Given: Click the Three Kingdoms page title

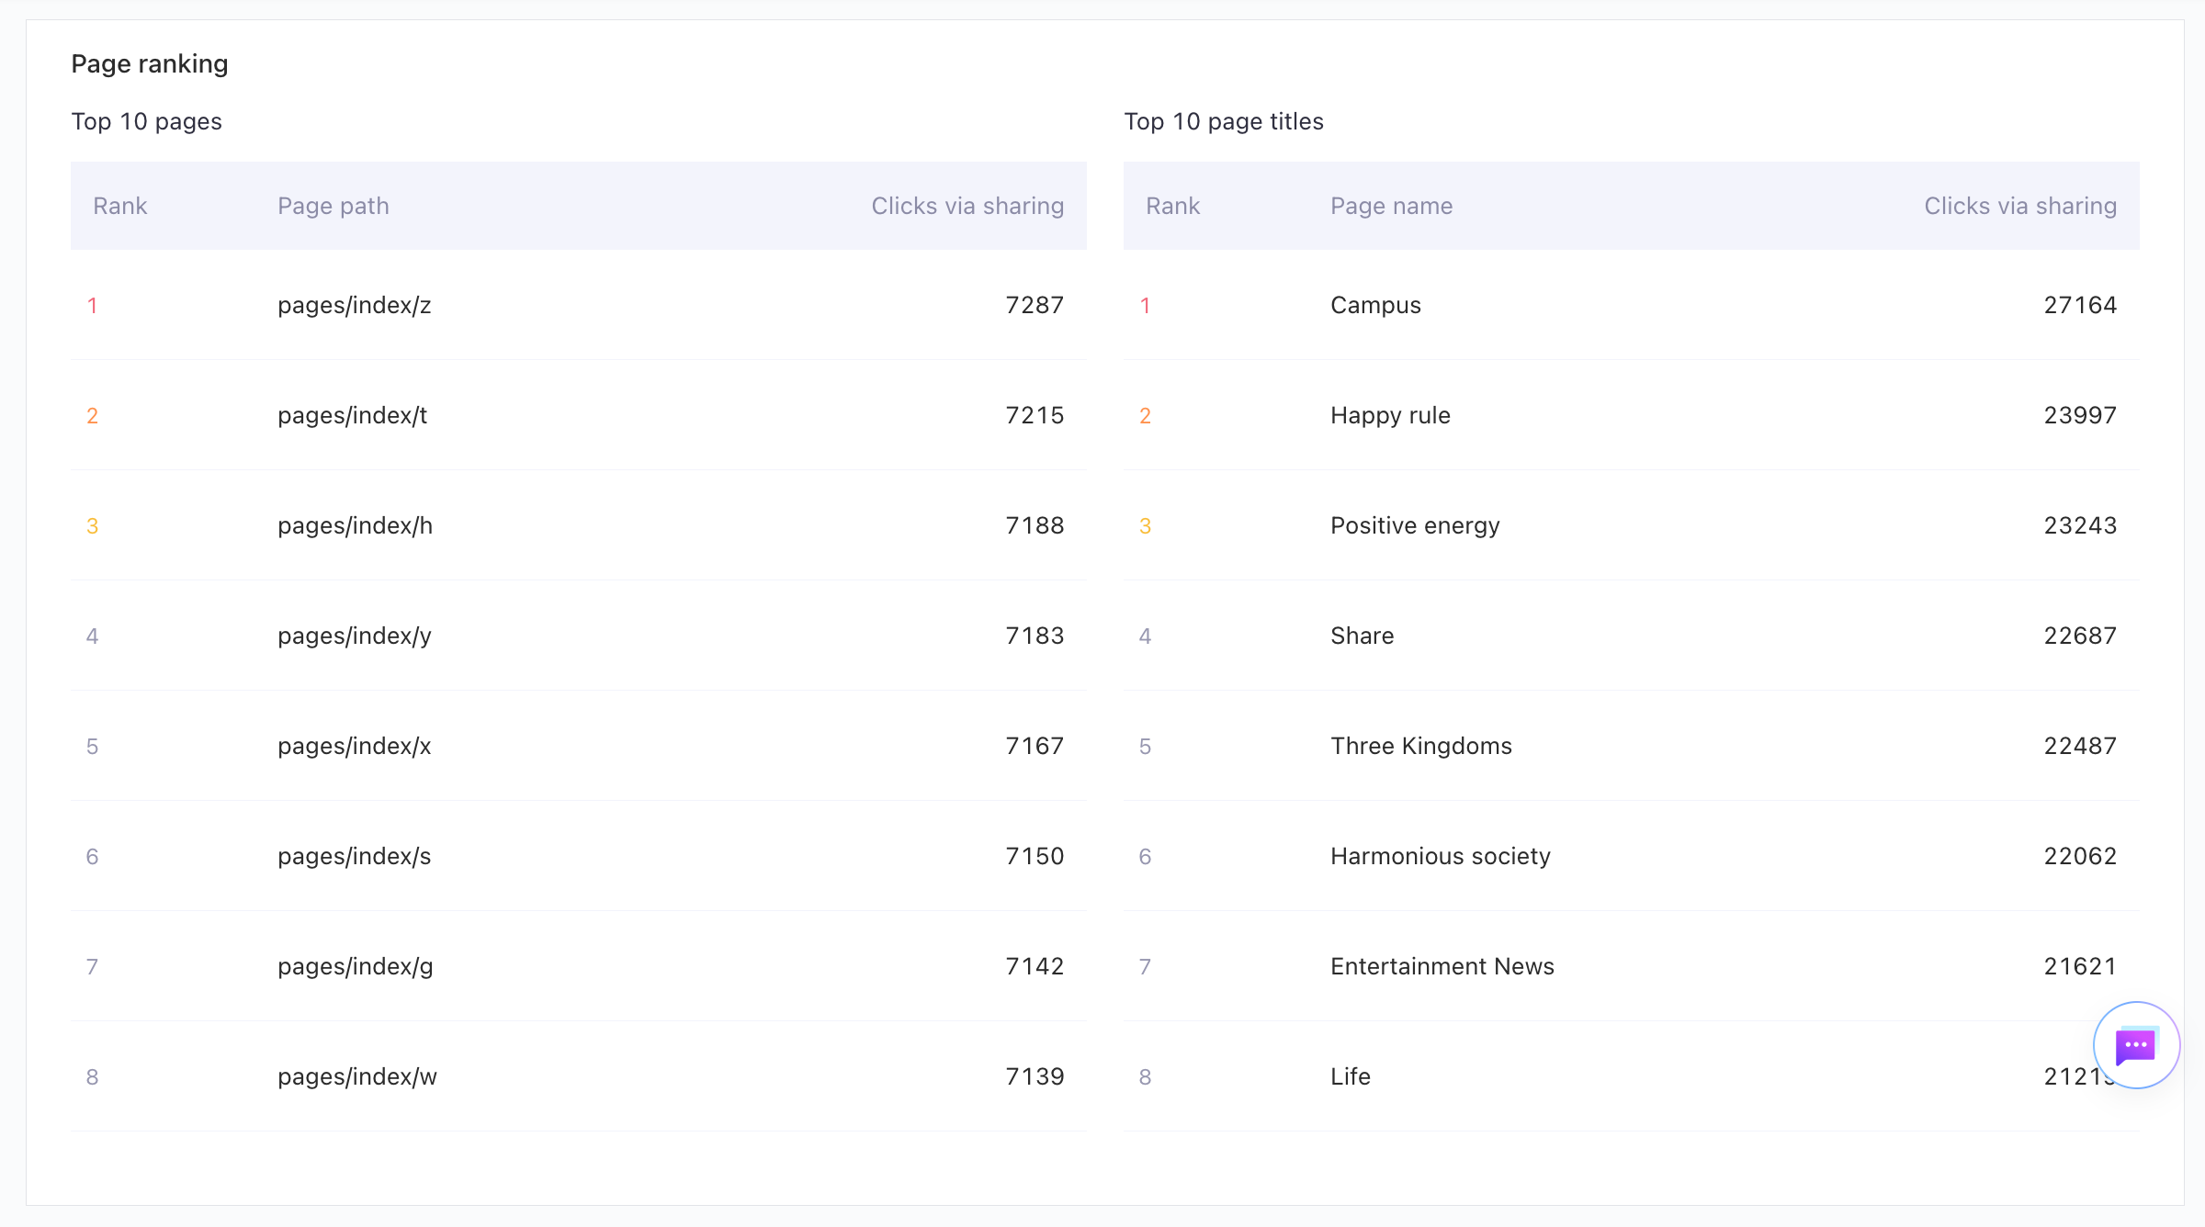Looking at the screenshot, I should 1421,746.
